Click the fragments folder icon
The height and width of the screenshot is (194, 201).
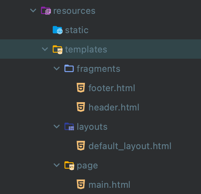[69, 68]
